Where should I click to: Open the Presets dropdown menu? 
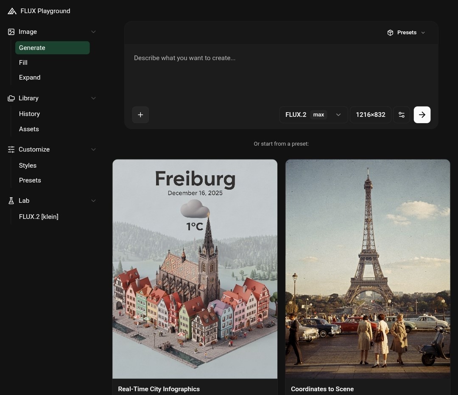406,33
